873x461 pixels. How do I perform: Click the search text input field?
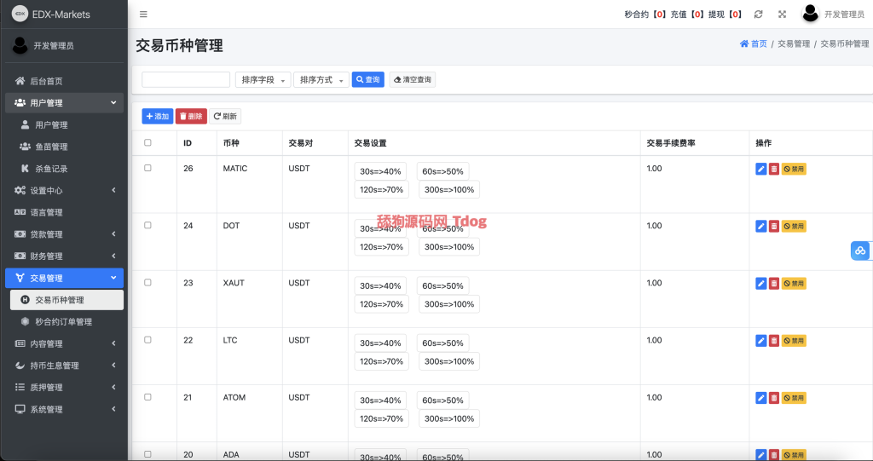click(x=186, y=80)
